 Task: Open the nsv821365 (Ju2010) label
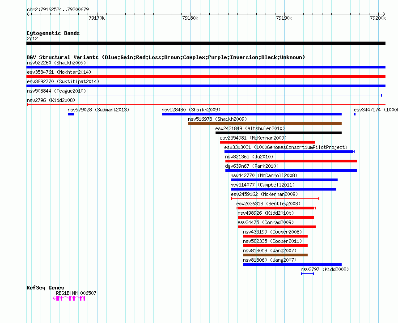pos(249,157)
